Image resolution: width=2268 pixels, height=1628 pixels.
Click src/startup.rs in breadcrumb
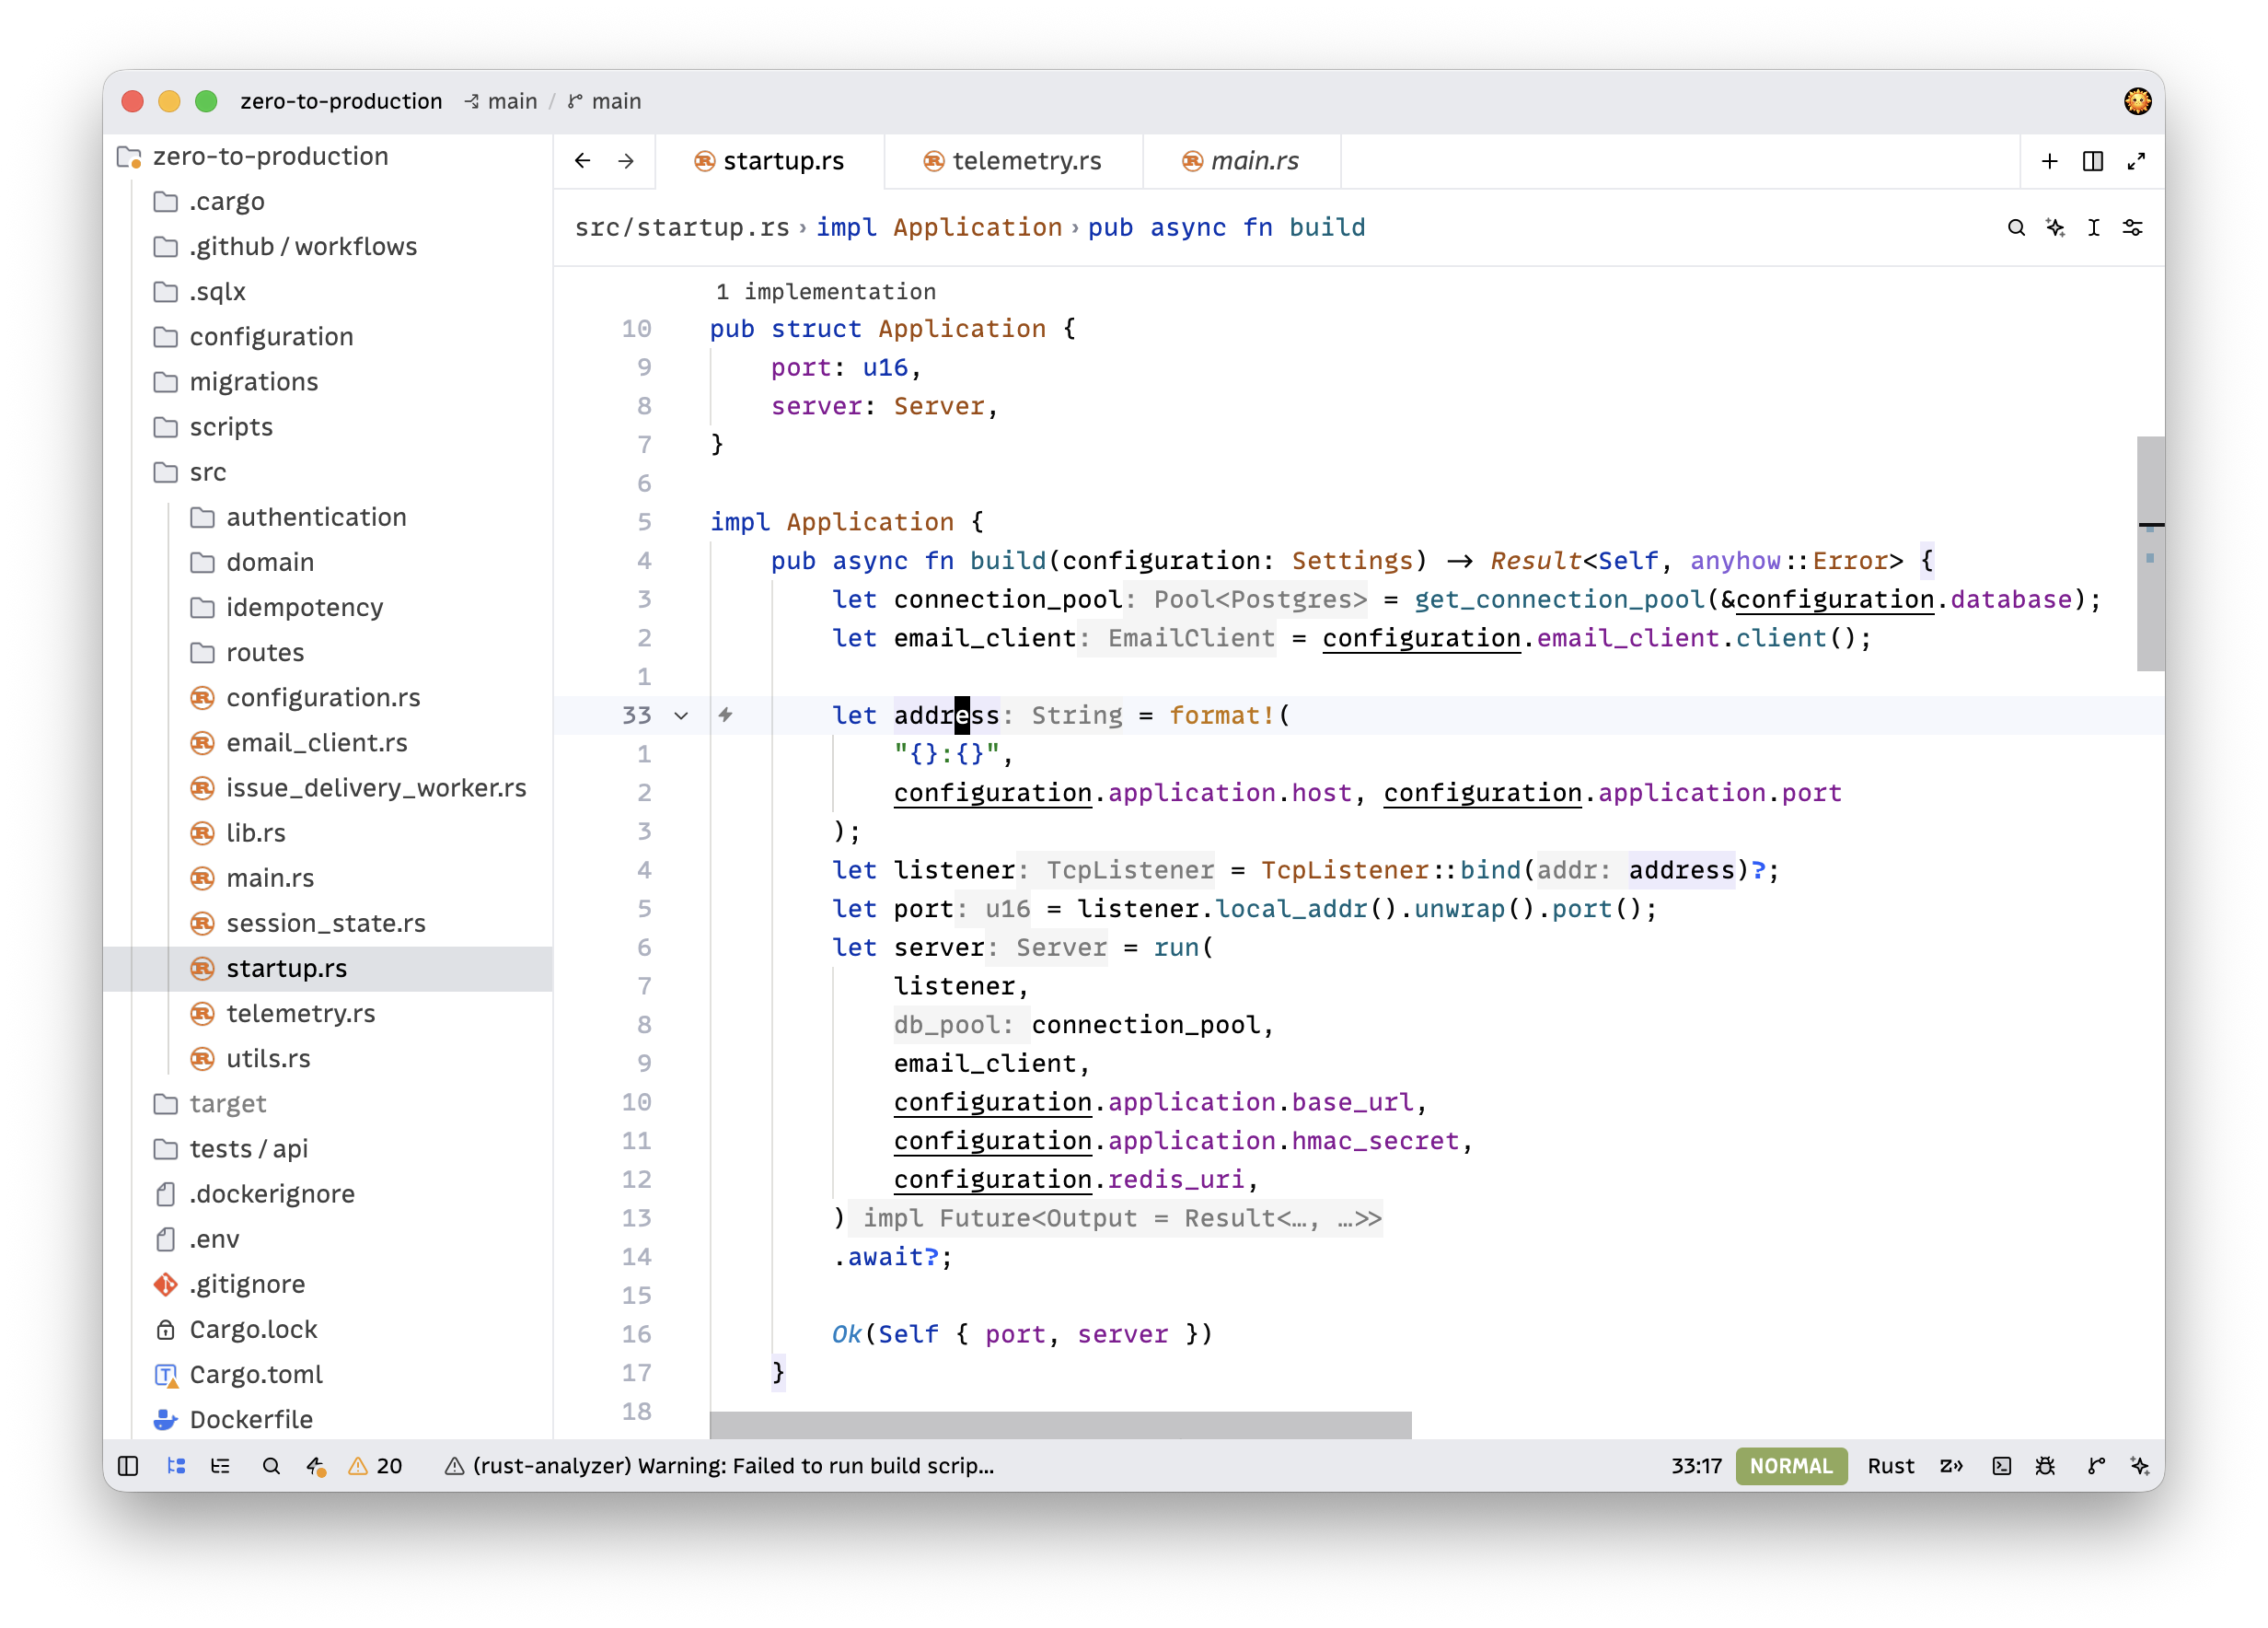[x=682, y=228]
